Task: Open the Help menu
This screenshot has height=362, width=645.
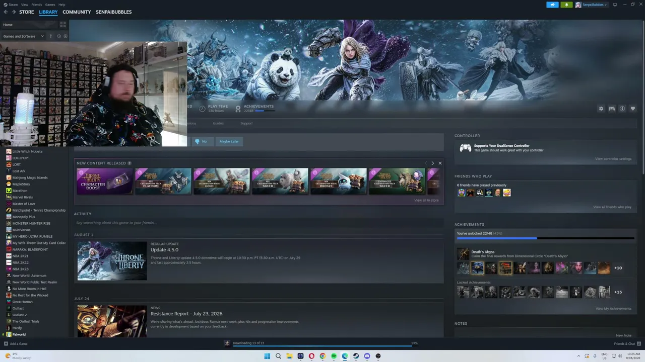Action: (x=61, y=5)
